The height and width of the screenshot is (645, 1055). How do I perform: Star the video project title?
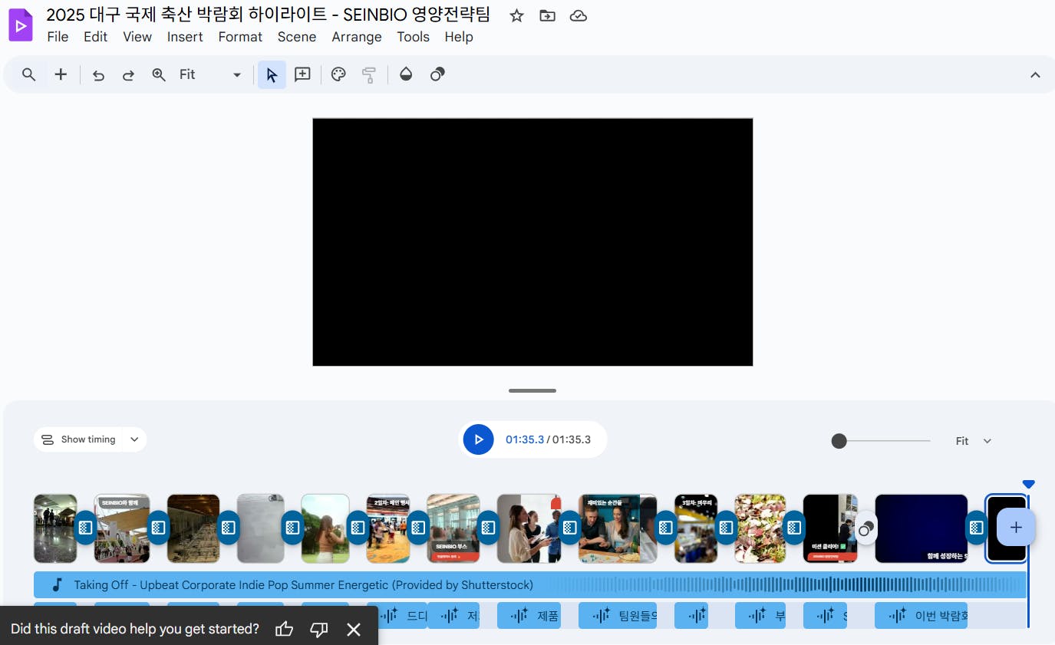pos(516,15)
